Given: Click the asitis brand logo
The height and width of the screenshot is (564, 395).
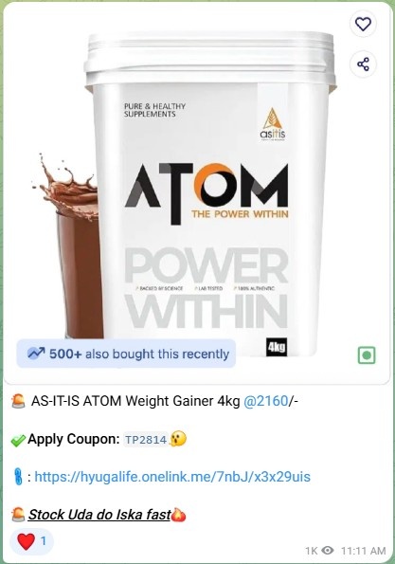Looking at the screenshot, I should [273, 124].
